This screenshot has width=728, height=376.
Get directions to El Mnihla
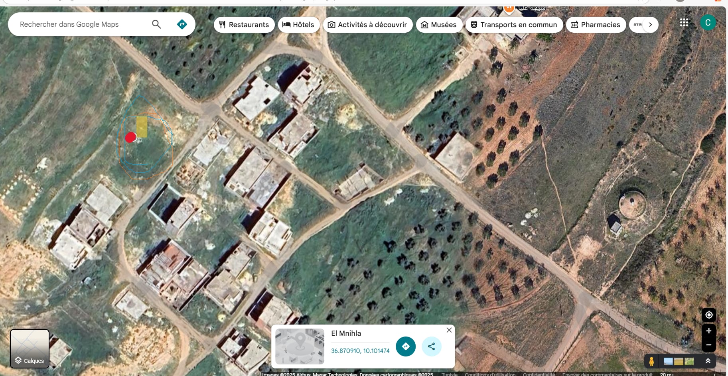pyautogui.click(x=406, y=346)
